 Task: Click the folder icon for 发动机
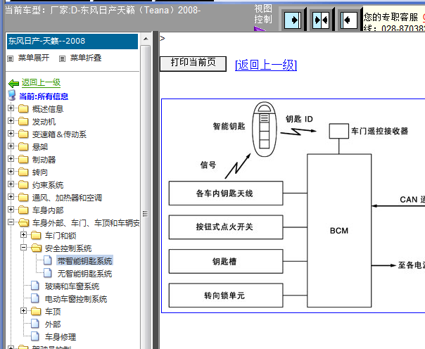[23, 122]
